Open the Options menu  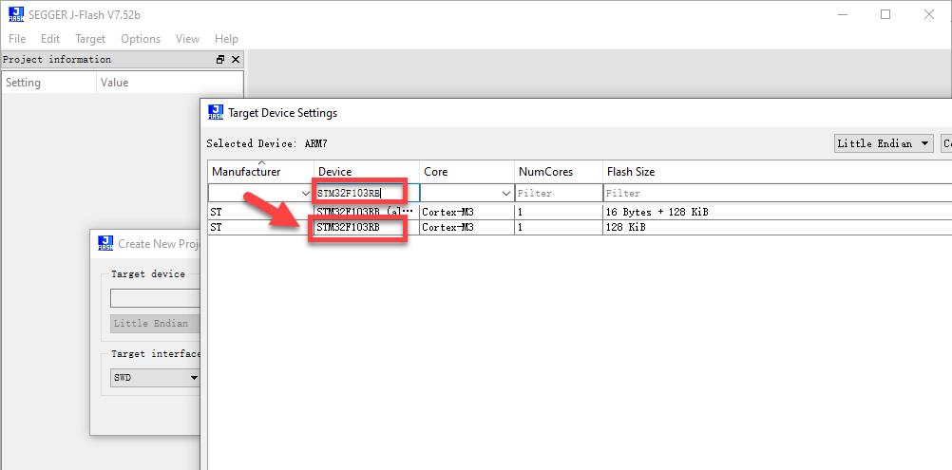coord(141,39)
